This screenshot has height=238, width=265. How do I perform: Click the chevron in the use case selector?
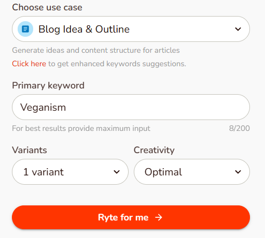pos(238,29)
